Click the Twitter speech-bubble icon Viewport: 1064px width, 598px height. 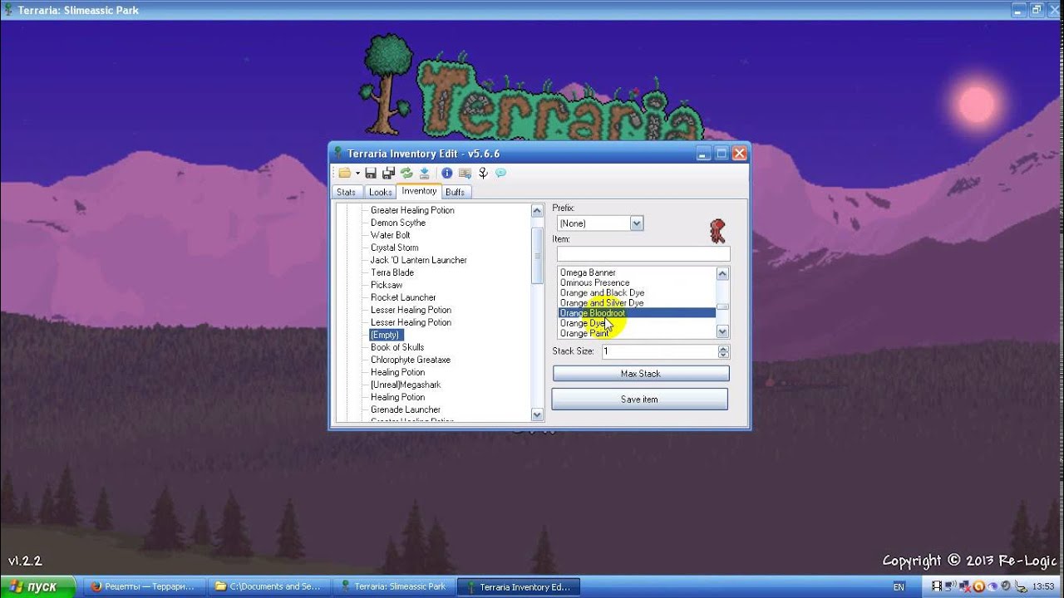coord(500,173)
